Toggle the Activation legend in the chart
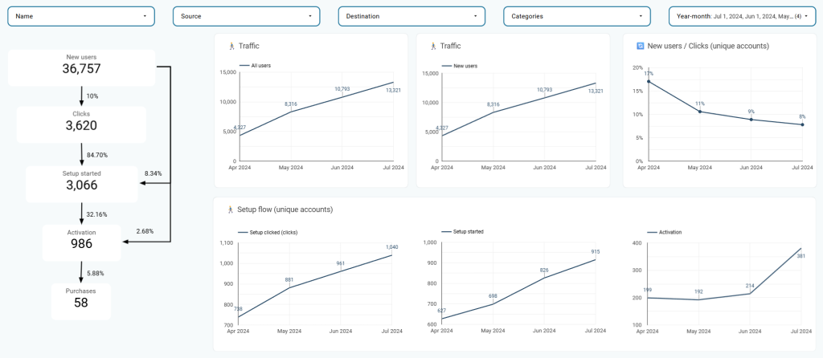The height and width of the screenshot is (358, 823). click(669, 231)
